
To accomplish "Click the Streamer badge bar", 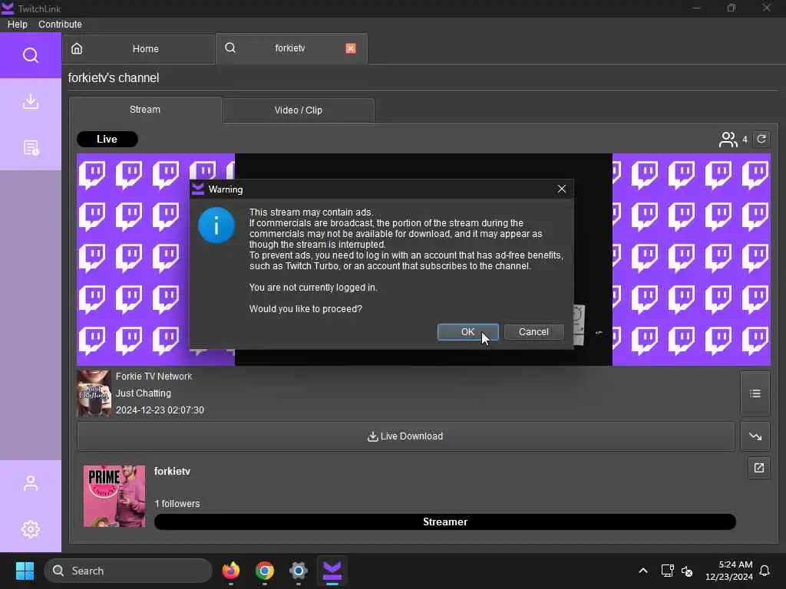I will pos(444,522).
